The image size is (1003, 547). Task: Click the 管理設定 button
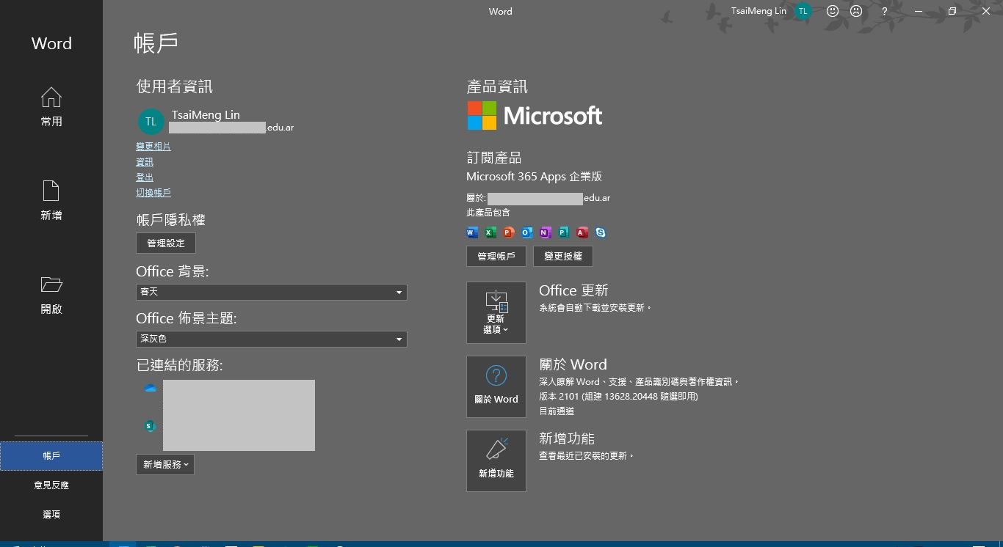(166, 243)
